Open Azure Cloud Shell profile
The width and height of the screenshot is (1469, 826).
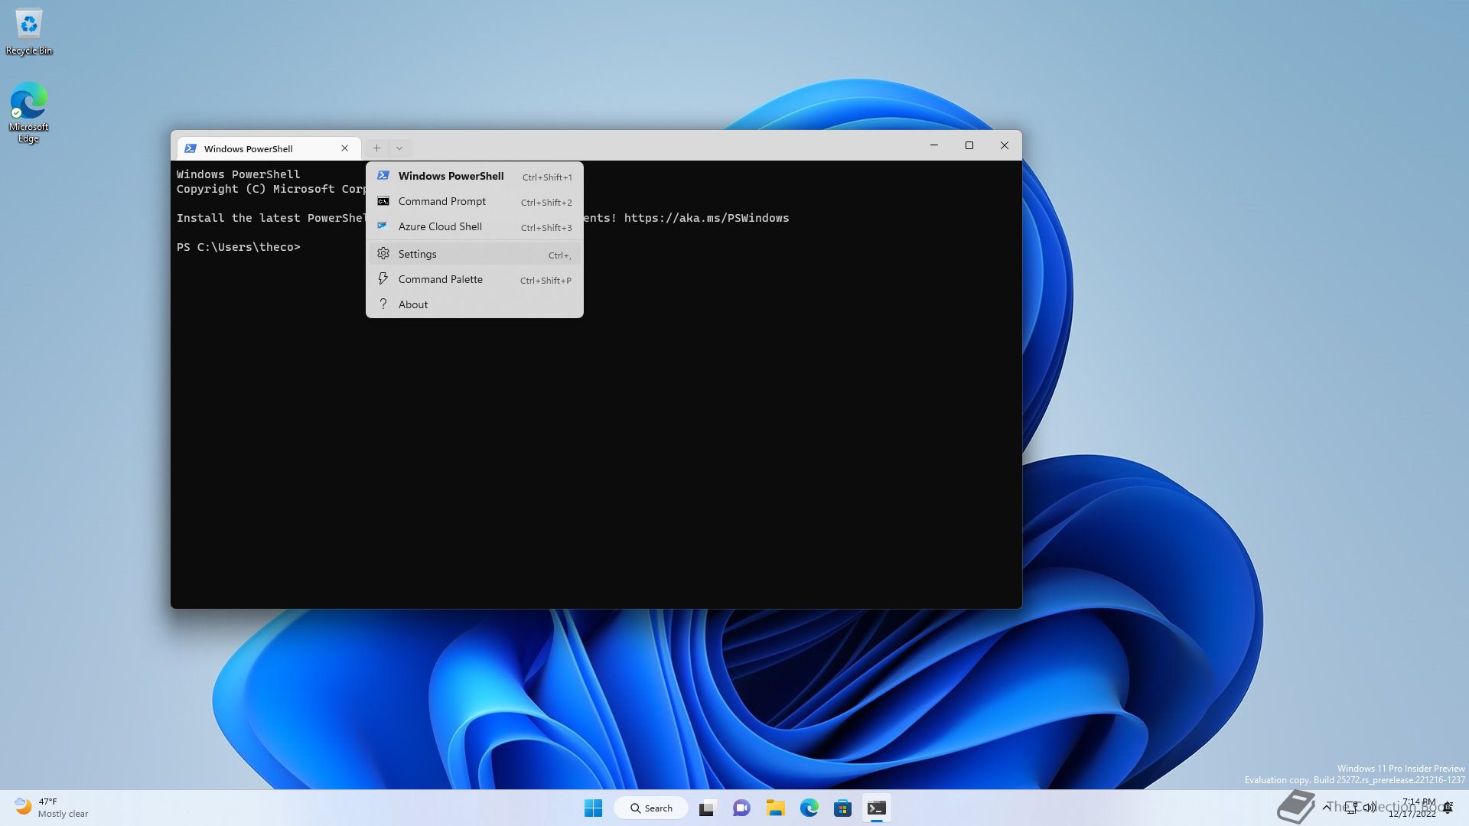tap(474, 227)
